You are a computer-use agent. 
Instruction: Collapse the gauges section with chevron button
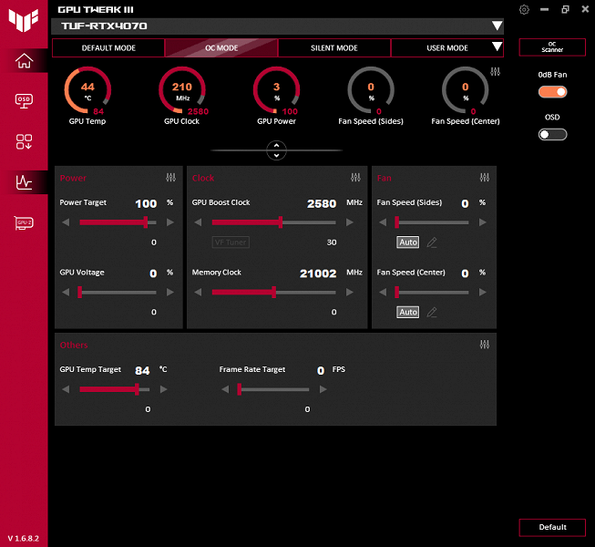coord(276,150)
